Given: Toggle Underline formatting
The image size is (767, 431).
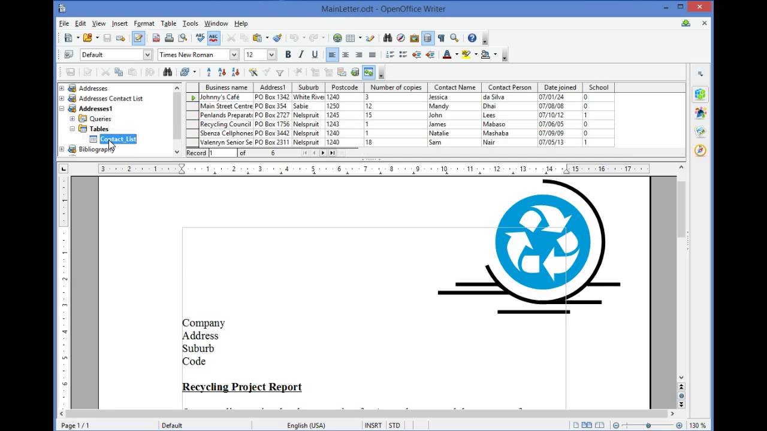Looking at the screenshot, I should [x=315, y=54].
